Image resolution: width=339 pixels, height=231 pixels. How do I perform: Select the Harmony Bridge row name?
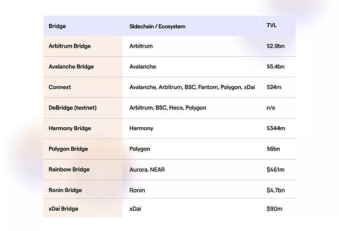tap(69, 129)
